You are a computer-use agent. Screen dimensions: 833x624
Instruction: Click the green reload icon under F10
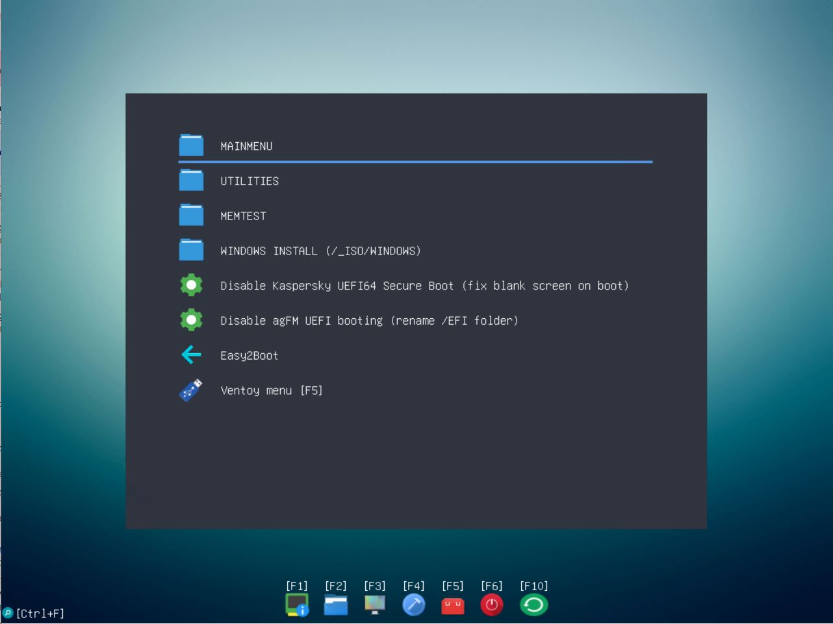534,605
